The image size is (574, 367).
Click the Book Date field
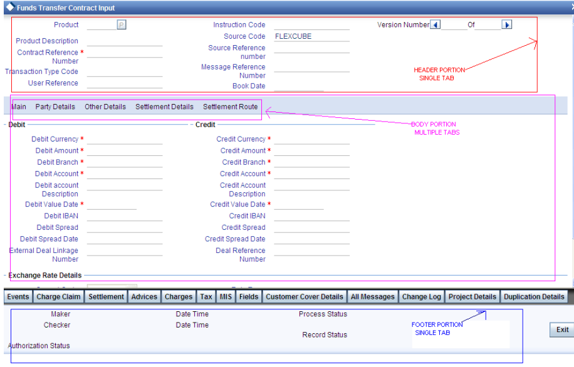coord(299,86)
